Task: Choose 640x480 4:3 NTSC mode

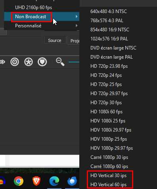Action: coord(109,11)
